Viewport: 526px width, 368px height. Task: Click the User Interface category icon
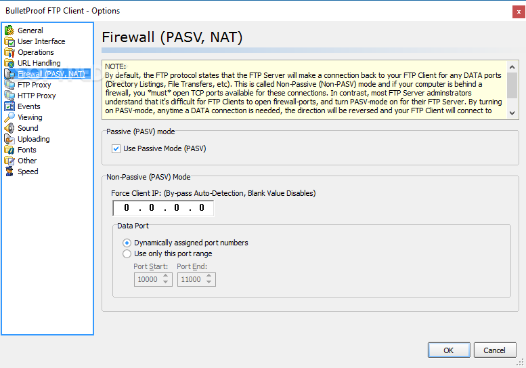coord(9,41)
